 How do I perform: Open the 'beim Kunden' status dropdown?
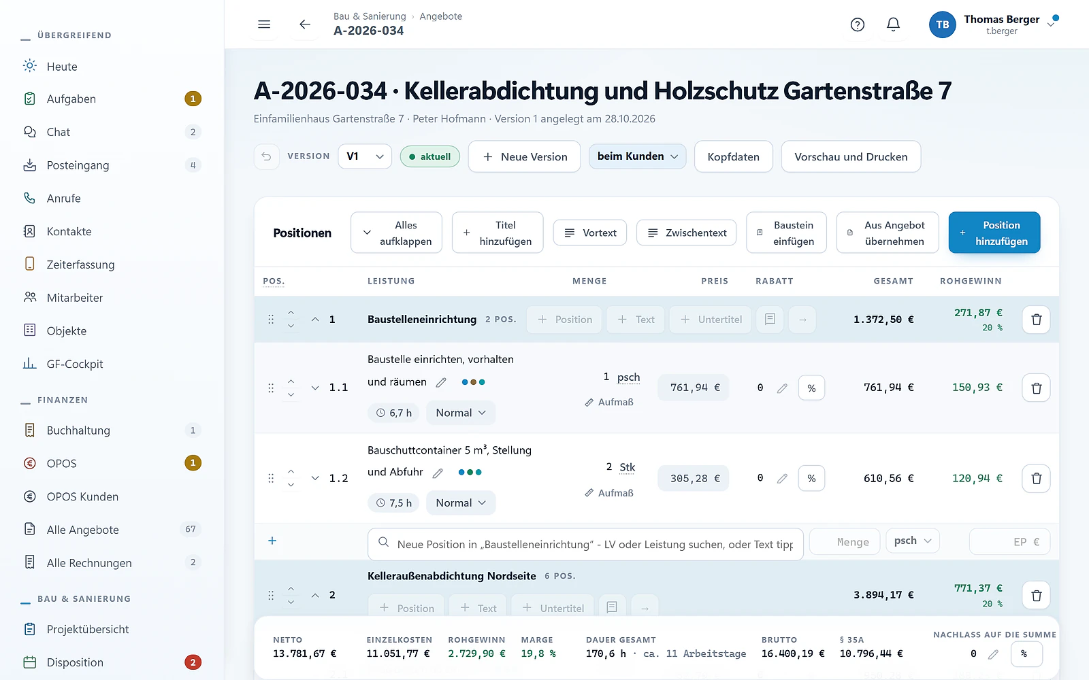click(638, 156)
